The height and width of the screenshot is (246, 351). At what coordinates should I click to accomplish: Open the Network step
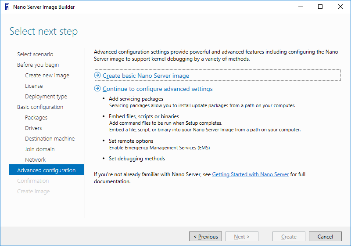pyautogui.click(x=35, y=159)
